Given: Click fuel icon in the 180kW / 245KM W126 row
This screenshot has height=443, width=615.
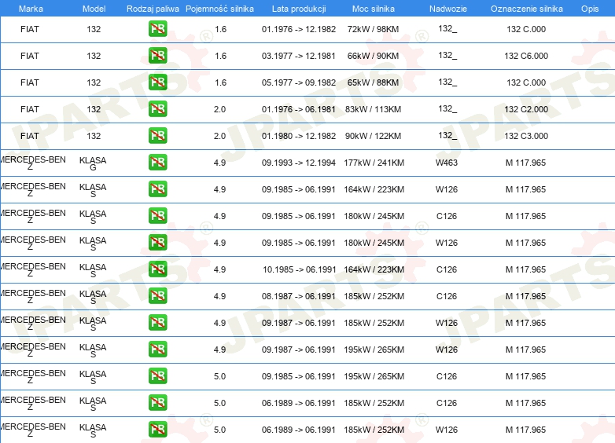Looking at the screenshot, I should click(x=157, y=242).
